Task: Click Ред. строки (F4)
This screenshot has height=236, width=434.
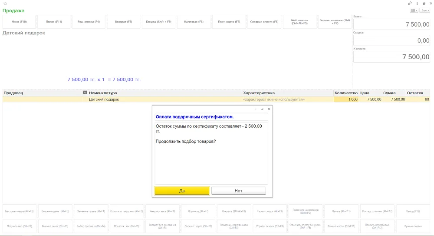Action: pyautogui.click(x=89, y=22)
